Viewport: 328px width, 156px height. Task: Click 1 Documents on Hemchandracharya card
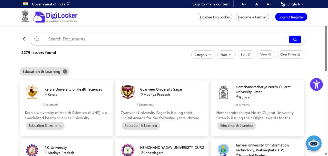coord(241,105)
